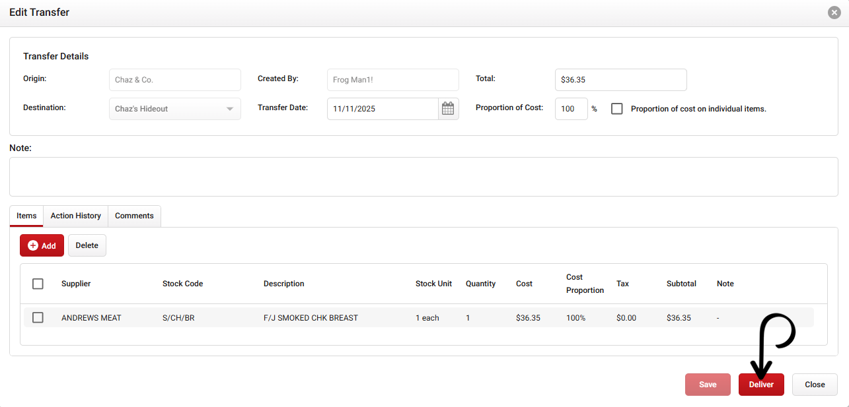Close the Edit Transfer dialog with X icon

(834, 13)
